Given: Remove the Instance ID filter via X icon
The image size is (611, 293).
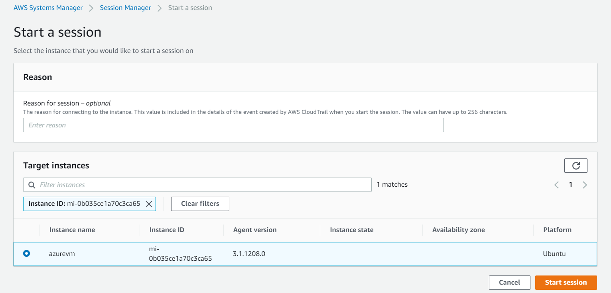Looking at the screenshot, I should (149, 203).
